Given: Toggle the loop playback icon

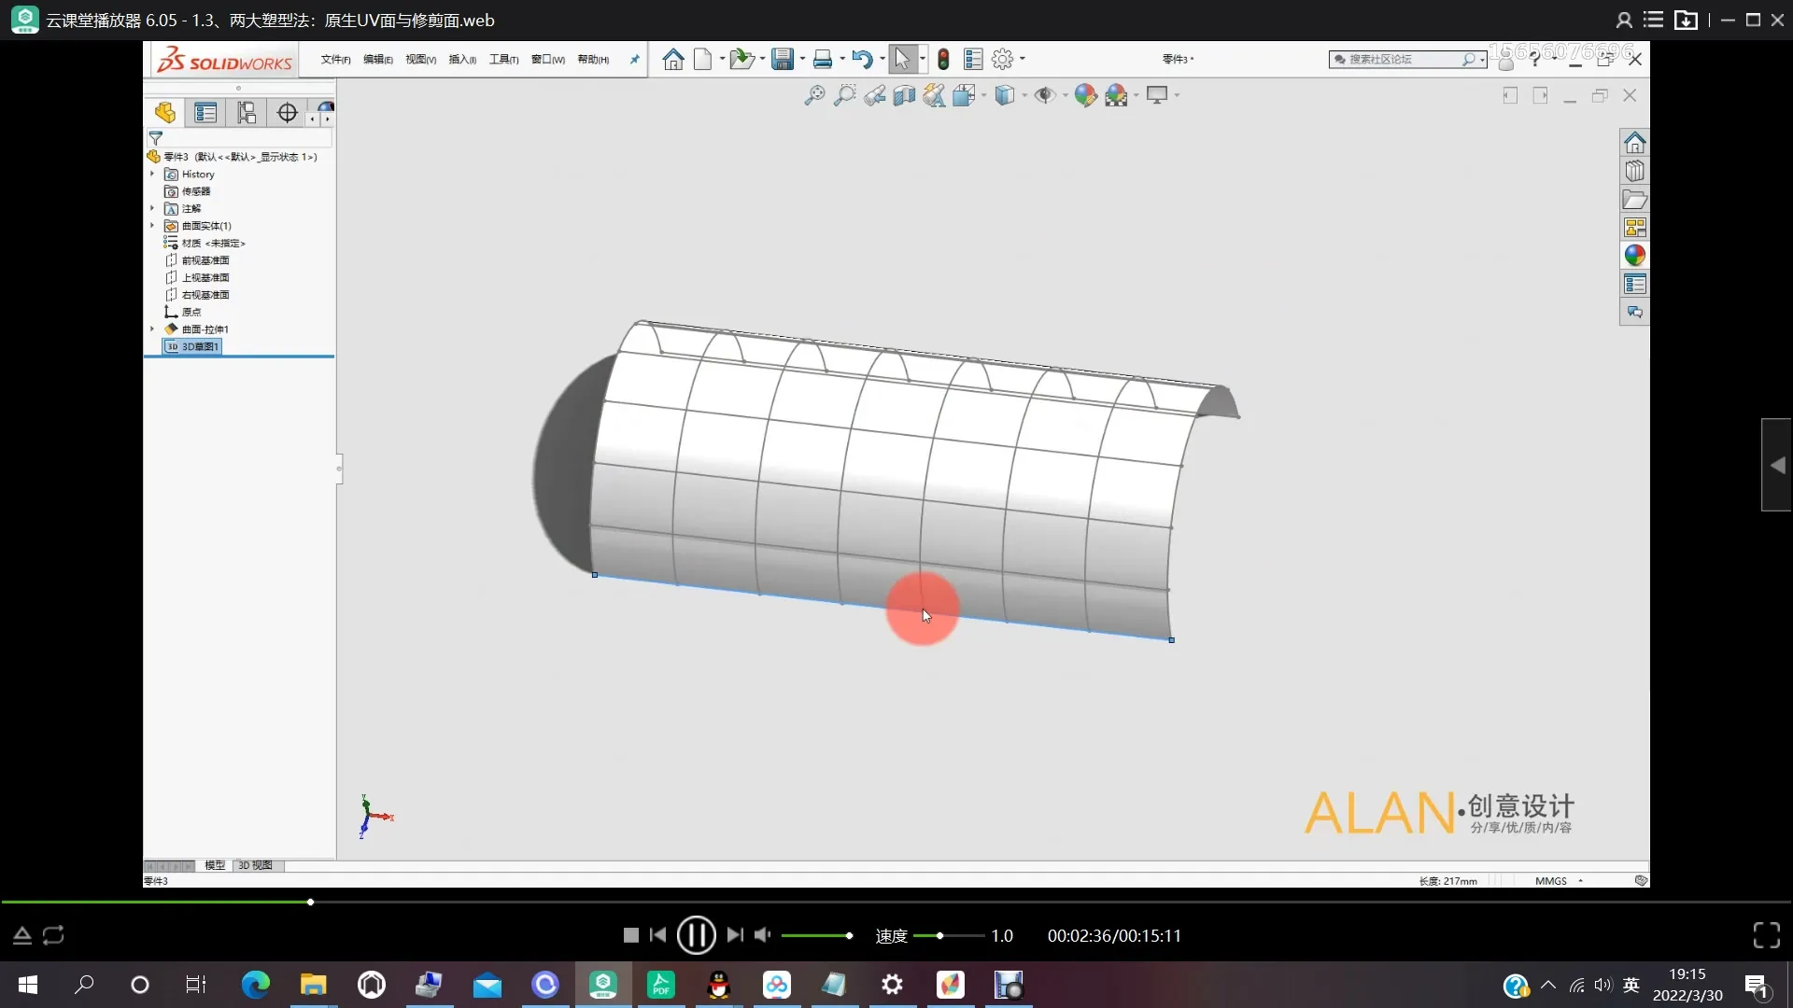Looking at the screenshot, I should pyautogui.click(x=53, y=935).
